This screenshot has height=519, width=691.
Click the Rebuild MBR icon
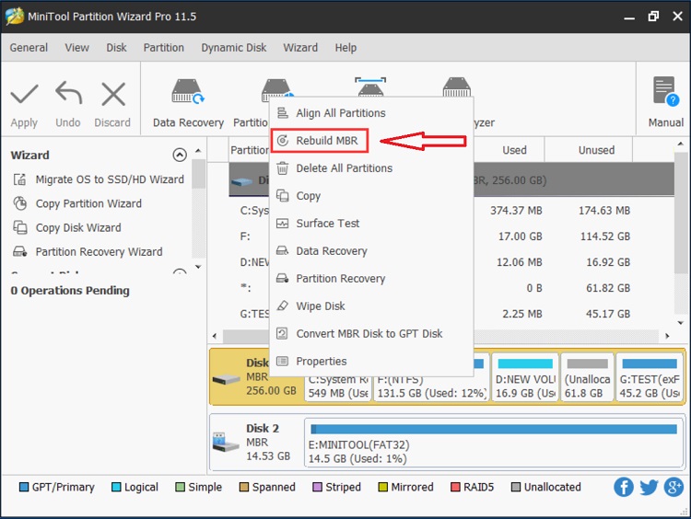pyautogui.click(x=283, y=141)
